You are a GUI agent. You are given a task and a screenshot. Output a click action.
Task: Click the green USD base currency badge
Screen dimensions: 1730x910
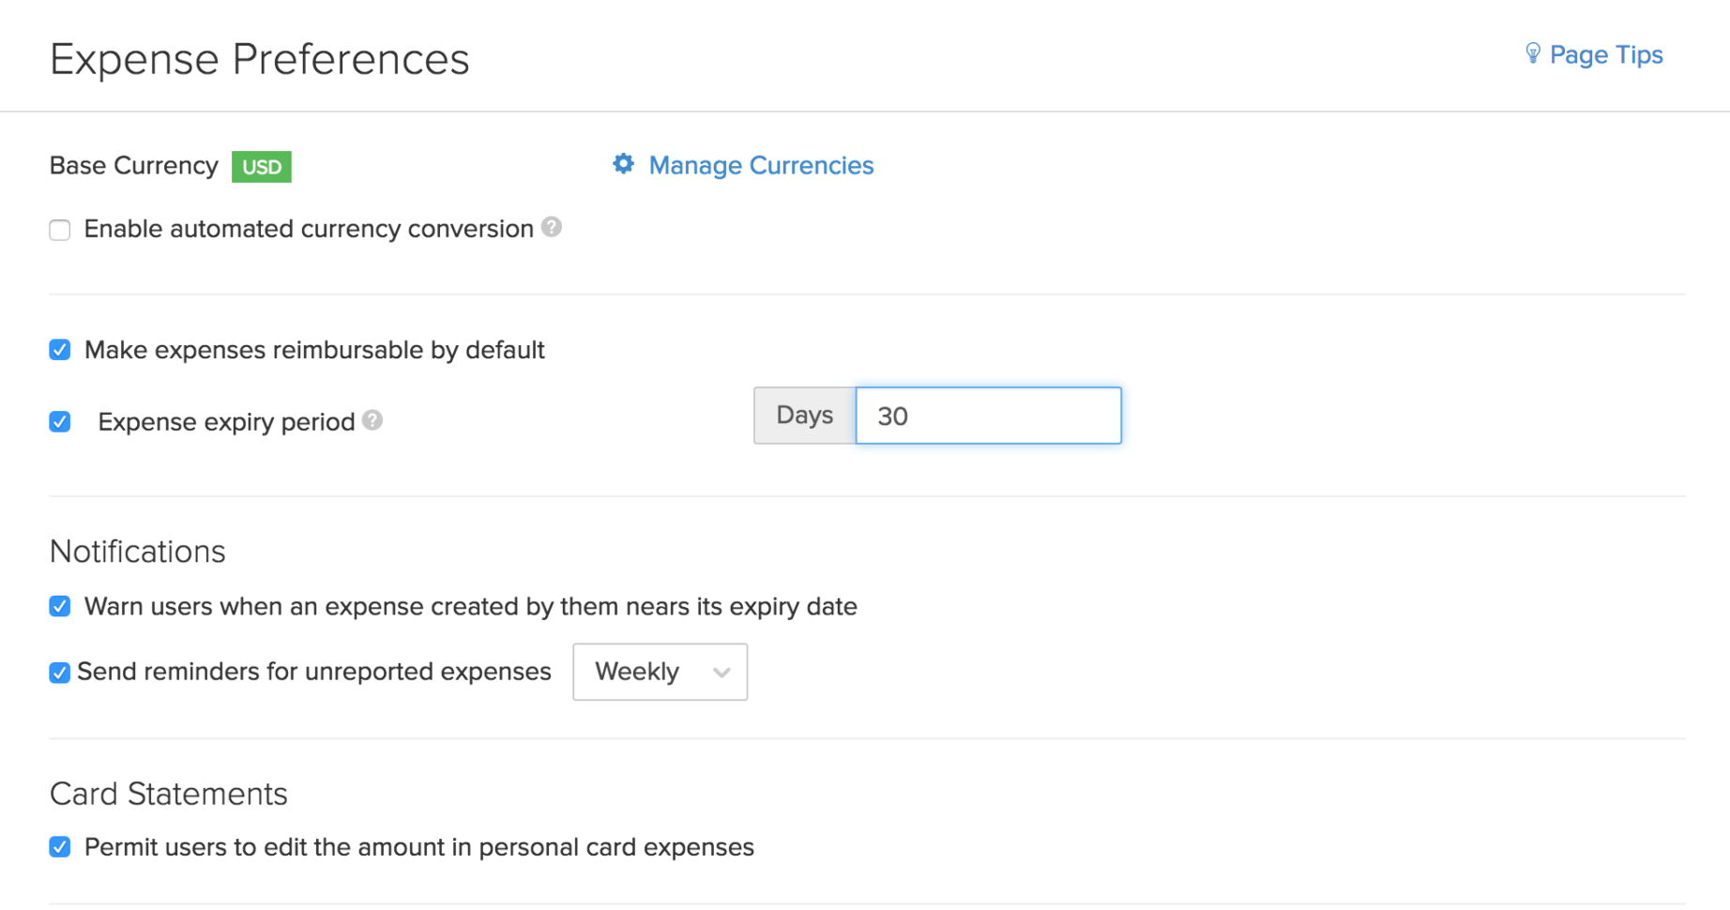click(x=261, y=166)
